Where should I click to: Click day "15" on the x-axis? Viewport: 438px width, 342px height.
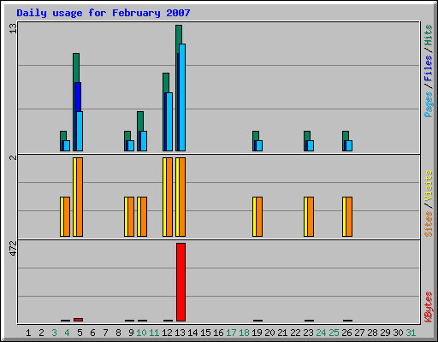[x=205, y=333]
